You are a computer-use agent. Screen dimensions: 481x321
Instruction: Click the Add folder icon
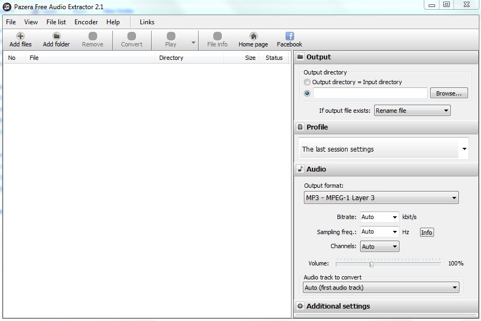(x=56, y=40)
